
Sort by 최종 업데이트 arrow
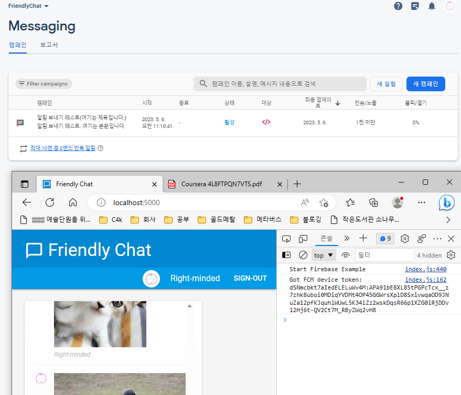click(x=338, y=103)
